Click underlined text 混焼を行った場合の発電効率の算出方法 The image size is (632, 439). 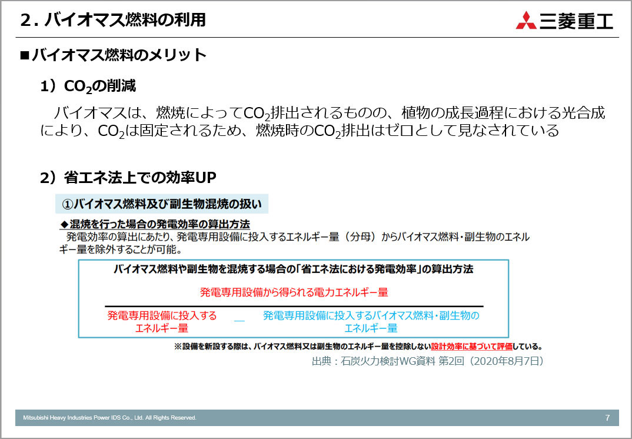coord(159,224)
